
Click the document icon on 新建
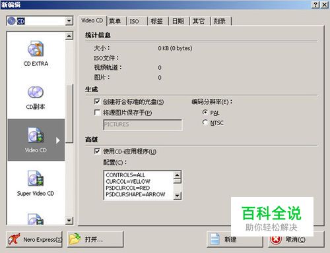(214, 239)
